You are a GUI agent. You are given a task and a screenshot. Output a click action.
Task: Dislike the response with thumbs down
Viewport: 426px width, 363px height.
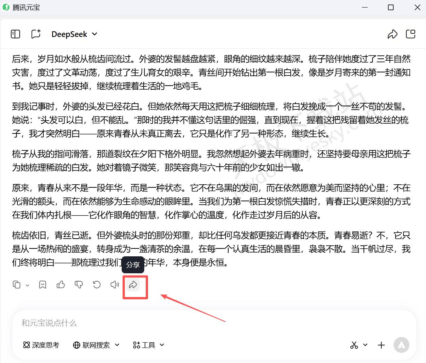pyautogui.click(x=79, y=285)
